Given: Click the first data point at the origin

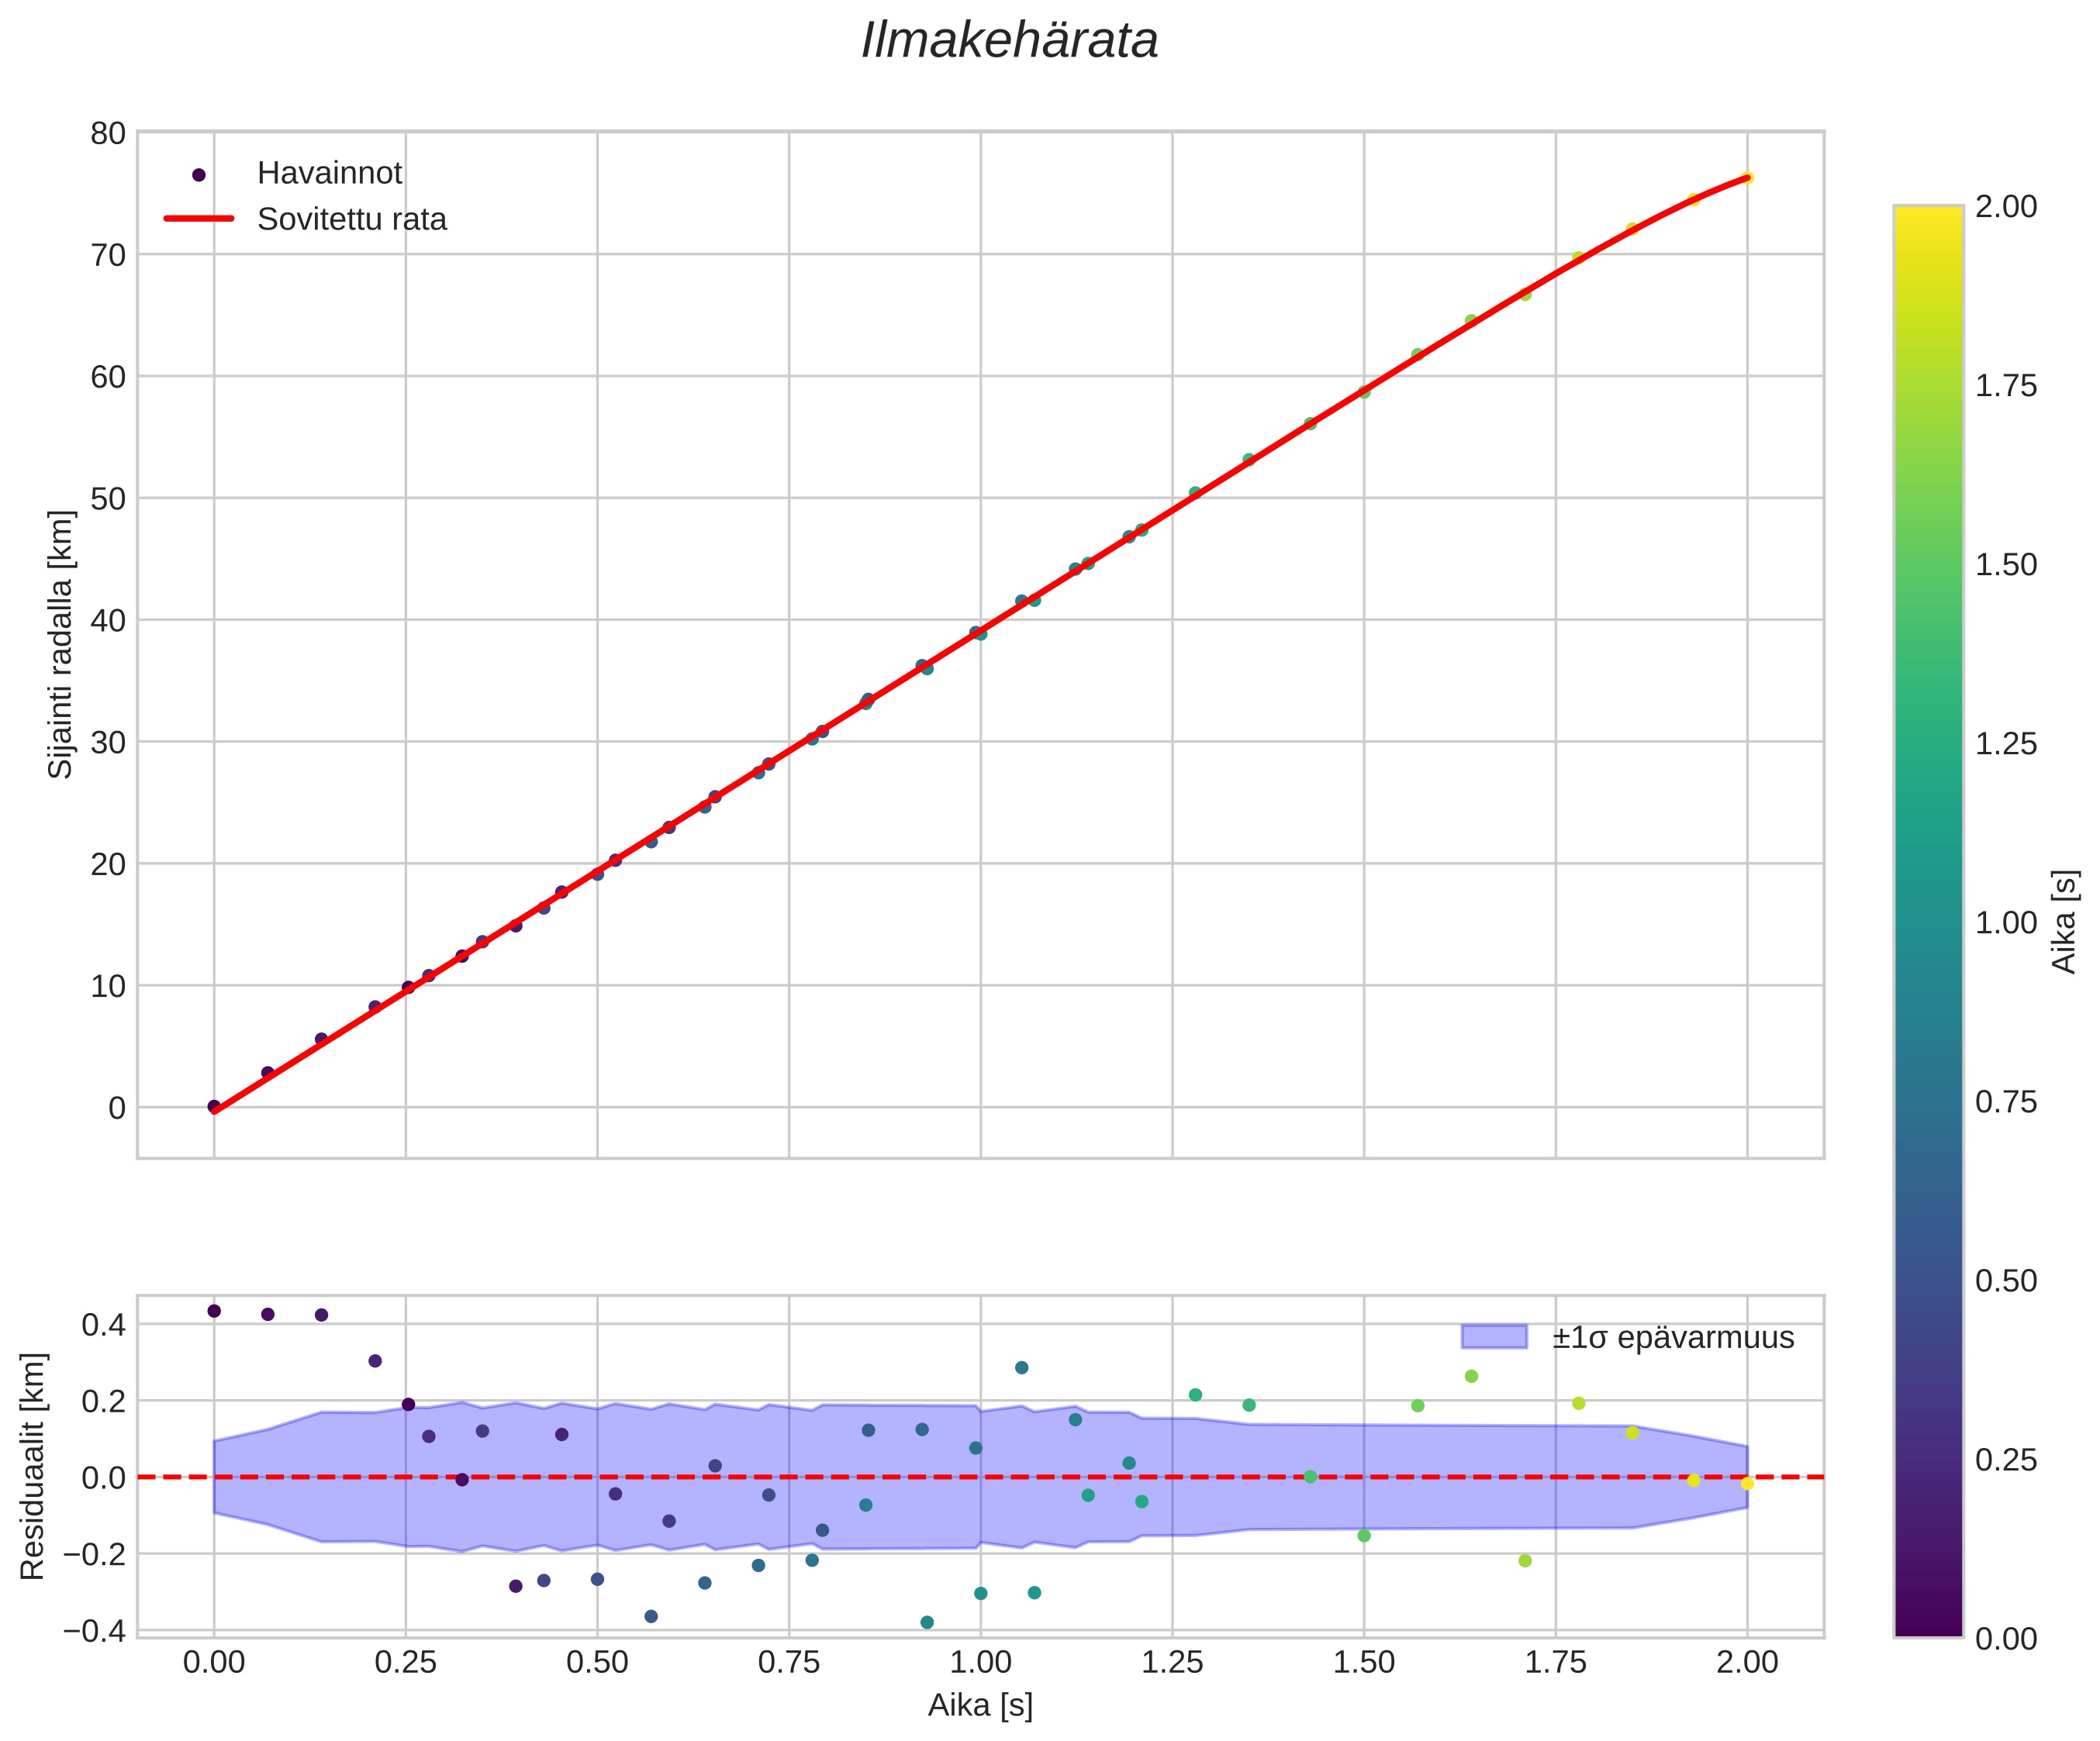Looking at the screenshot, I should [x=214, y=1106].
